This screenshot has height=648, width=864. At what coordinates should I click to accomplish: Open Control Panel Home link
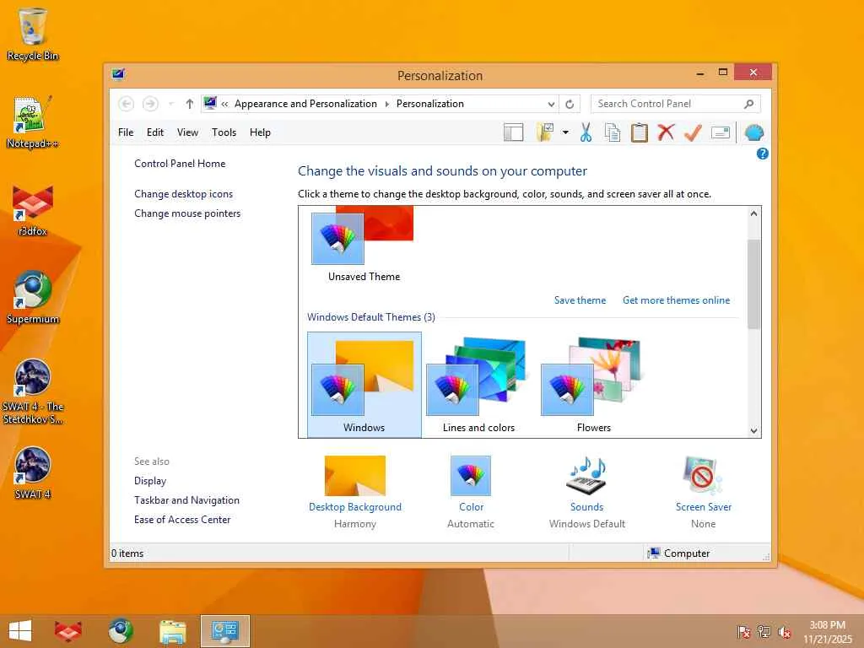coord(180,164)
